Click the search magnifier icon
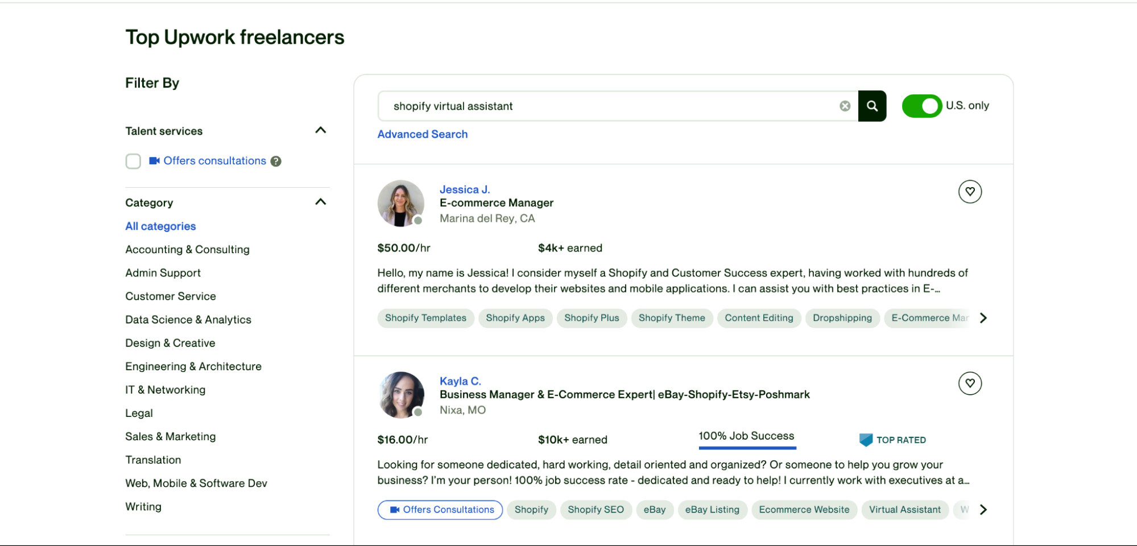This screenshot has width=1137, height=546. pos(872,106)
